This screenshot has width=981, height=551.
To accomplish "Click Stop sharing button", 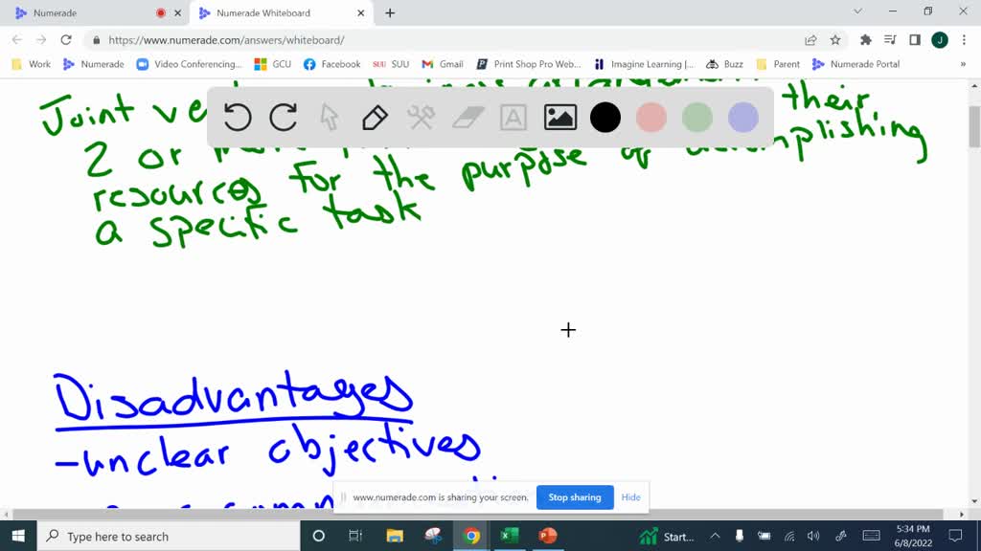I will coord(575,497).
